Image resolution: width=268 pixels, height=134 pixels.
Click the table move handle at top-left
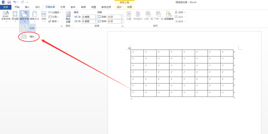click(x=129, y=48)
